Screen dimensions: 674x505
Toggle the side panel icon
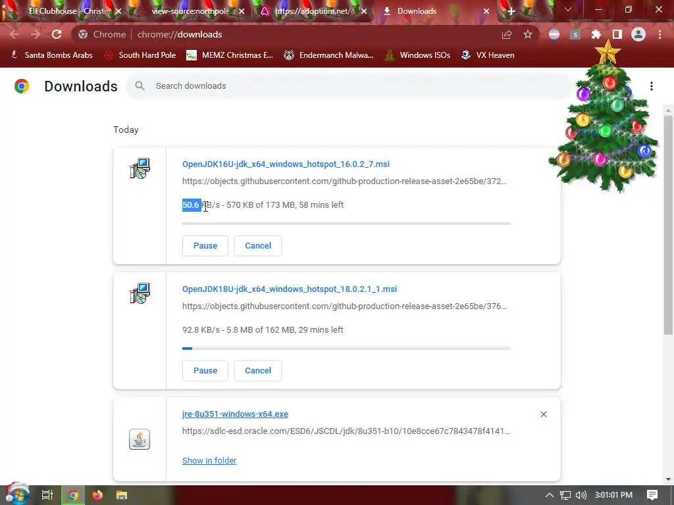point(617,34)
